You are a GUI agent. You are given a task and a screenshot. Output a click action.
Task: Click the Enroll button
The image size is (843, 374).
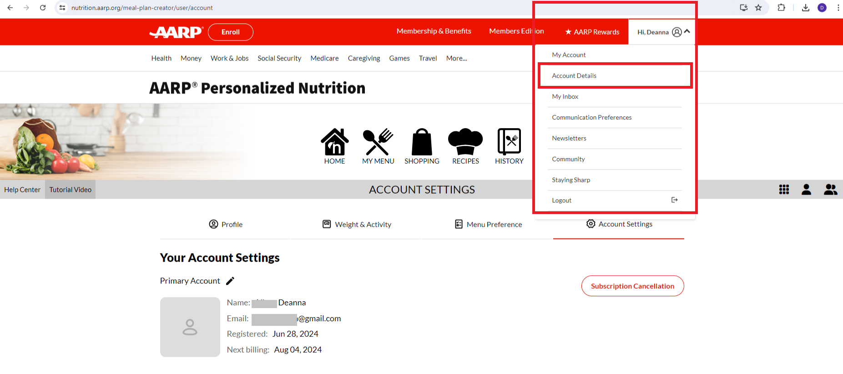(231, 32)
